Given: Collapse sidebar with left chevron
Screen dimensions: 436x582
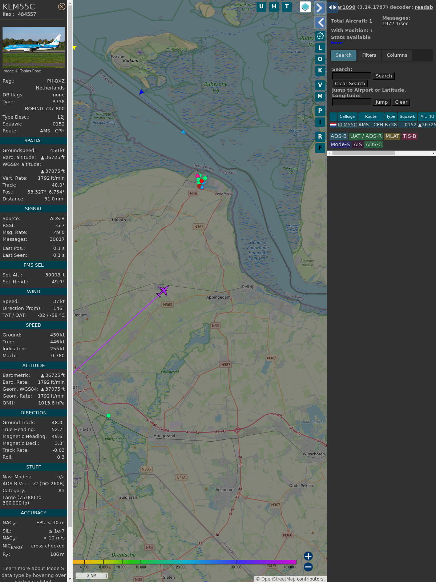Looking at the screenshot, I should 320,23.
